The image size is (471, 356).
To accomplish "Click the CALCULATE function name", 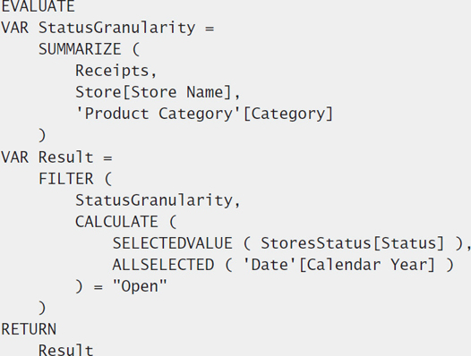I will tap(116, 222).
